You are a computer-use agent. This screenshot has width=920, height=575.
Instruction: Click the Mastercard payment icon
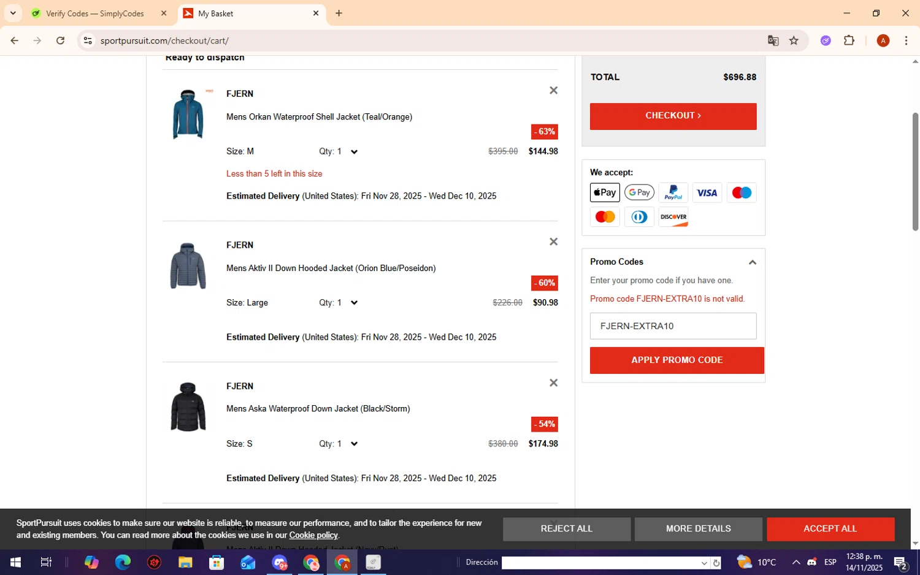605,217
